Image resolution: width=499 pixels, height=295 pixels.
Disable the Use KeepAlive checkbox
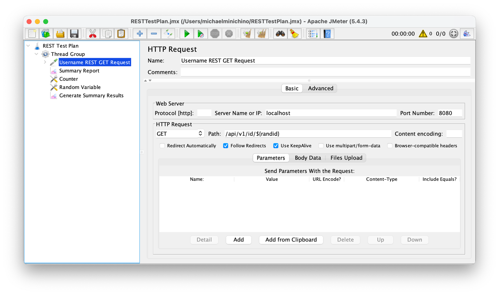click(276, 146)
